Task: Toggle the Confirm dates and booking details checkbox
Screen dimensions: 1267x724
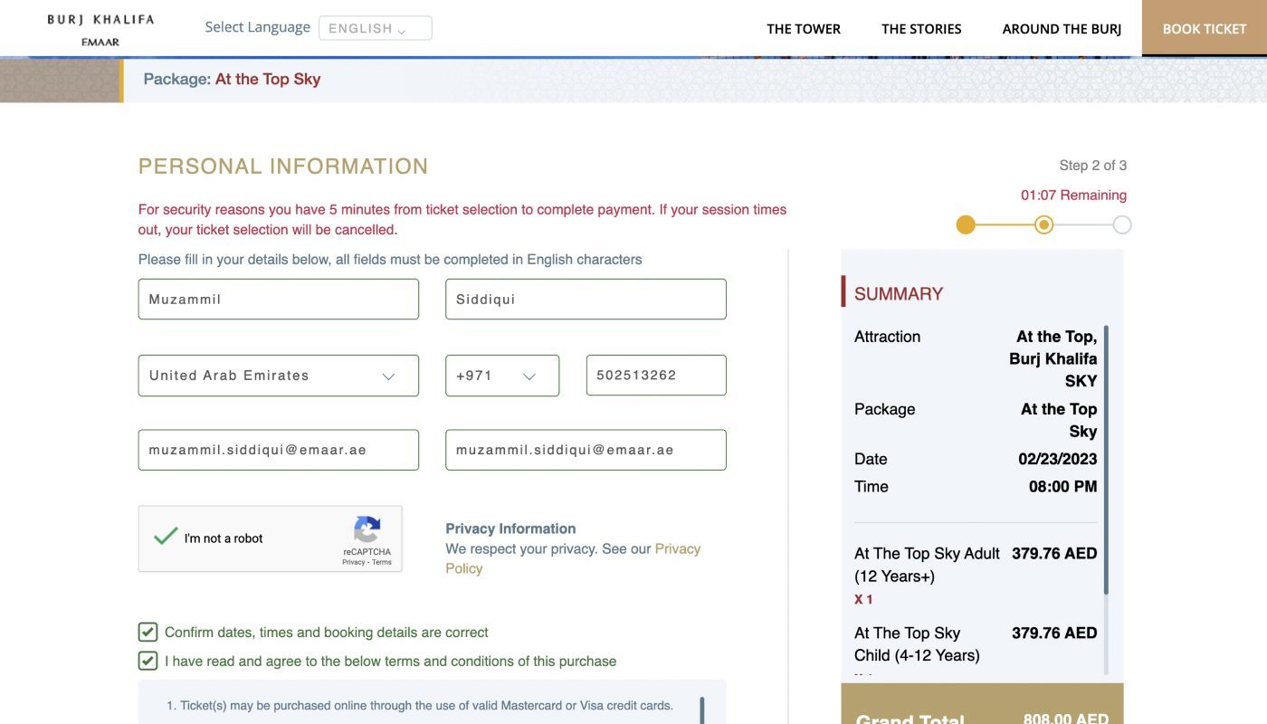Action: click(148, 632)
